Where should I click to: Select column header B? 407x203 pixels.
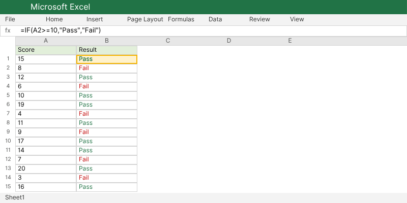107,41
